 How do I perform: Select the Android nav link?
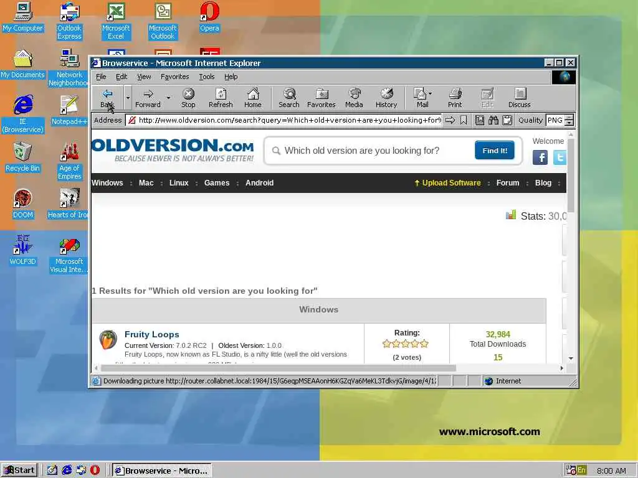(259, 183)
